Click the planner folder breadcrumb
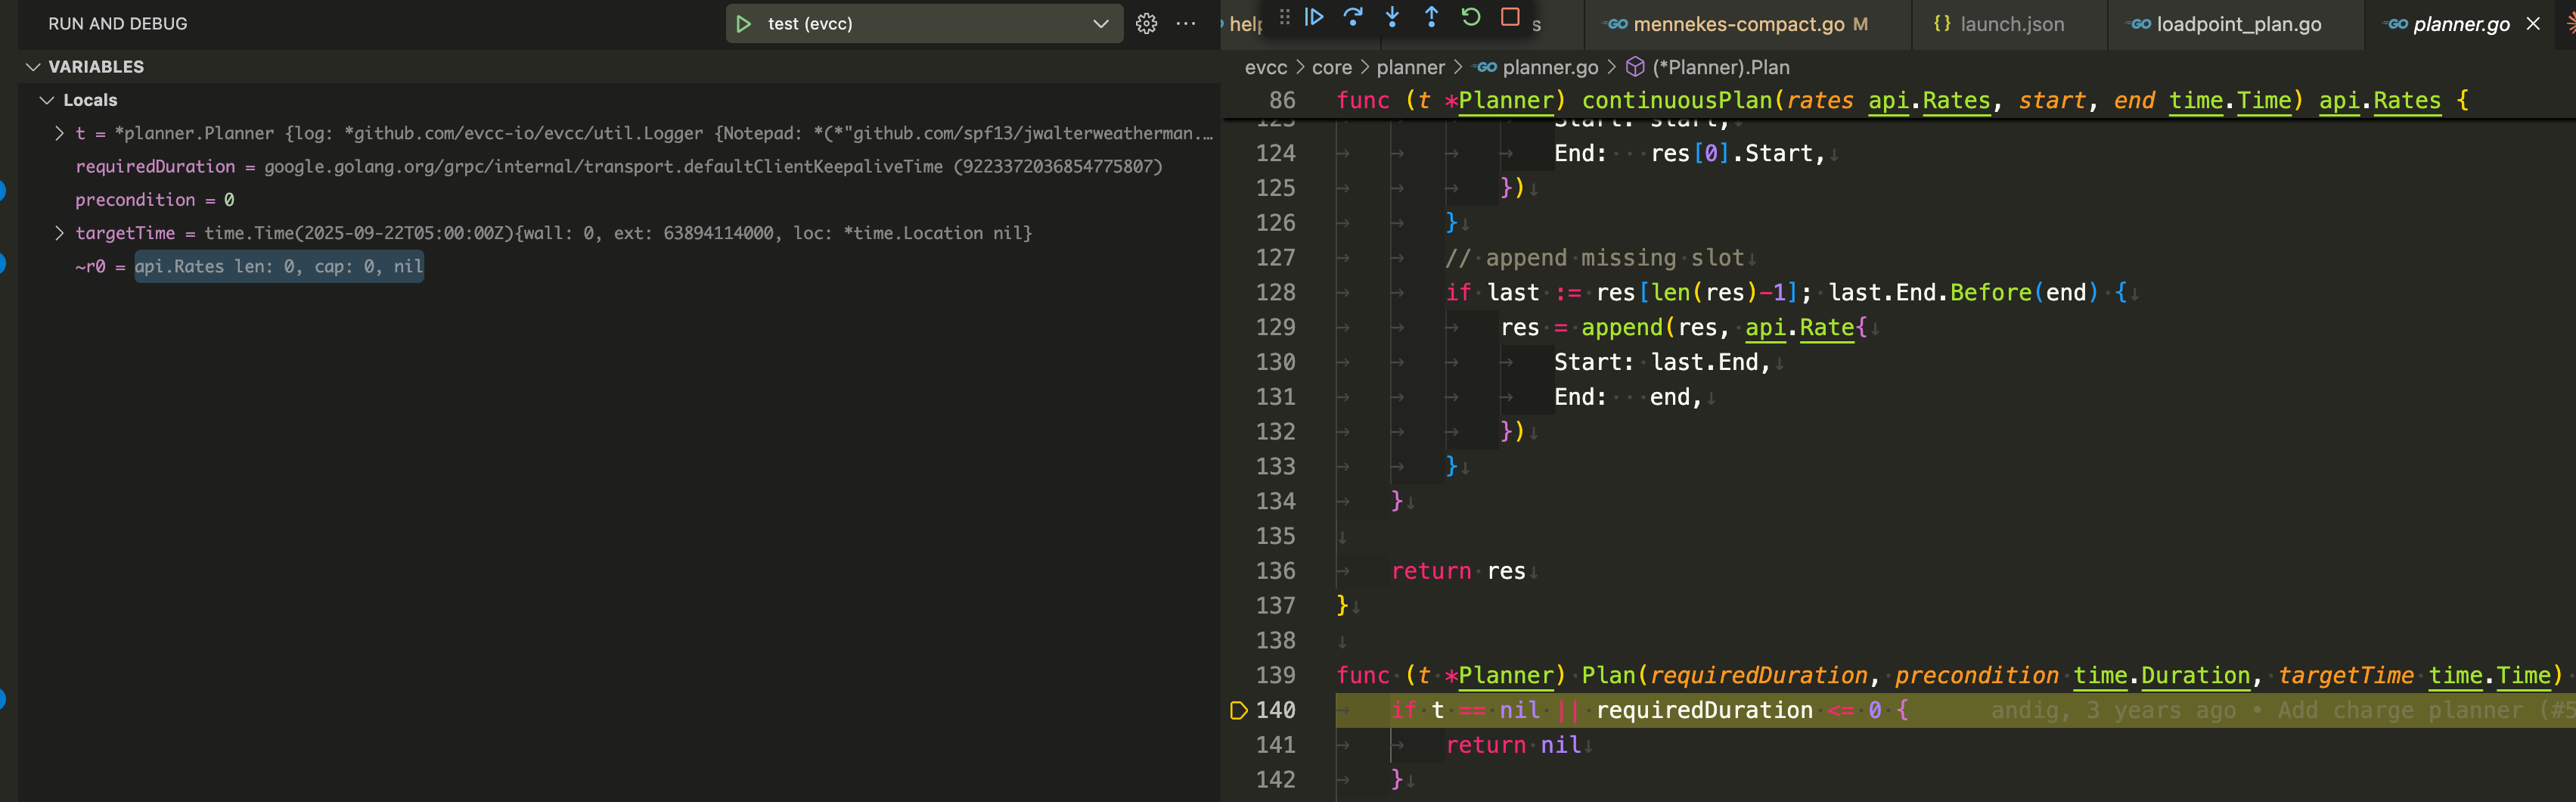The height and width of the screenshot is (802, 2576). (x=1410, y=67)
